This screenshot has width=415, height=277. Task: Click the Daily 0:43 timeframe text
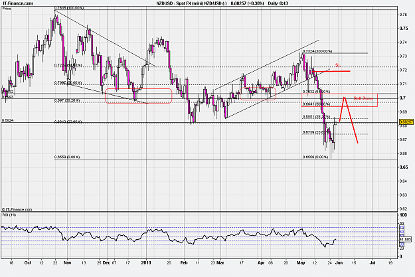(278, 3)
